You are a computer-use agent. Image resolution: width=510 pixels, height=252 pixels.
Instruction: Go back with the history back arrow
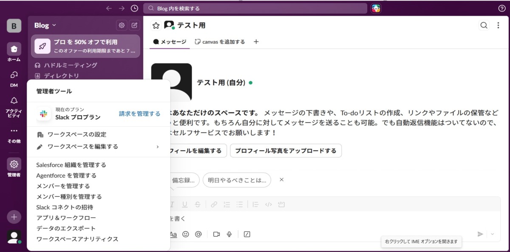coord(109,8)
